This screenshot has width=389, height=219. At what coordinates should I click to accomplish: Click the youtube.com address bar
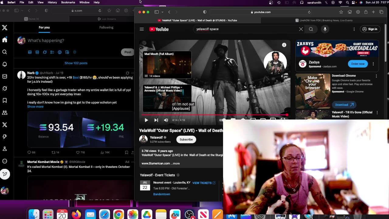[x=260, y=12]
